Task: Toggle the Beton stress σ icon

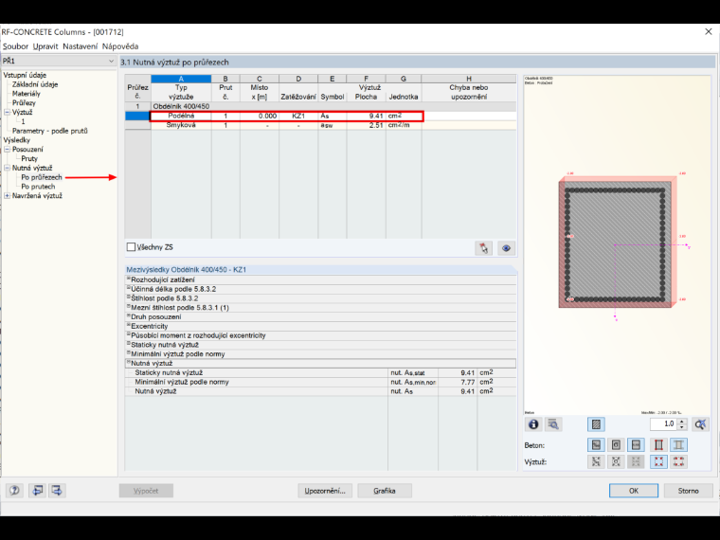Action: [x=616, y=444]
